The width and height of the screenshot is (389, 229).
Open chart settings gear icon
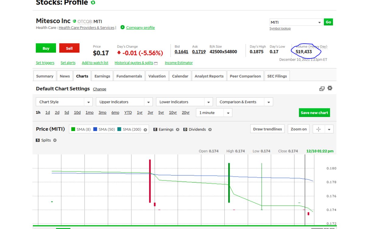click(330, 88)
